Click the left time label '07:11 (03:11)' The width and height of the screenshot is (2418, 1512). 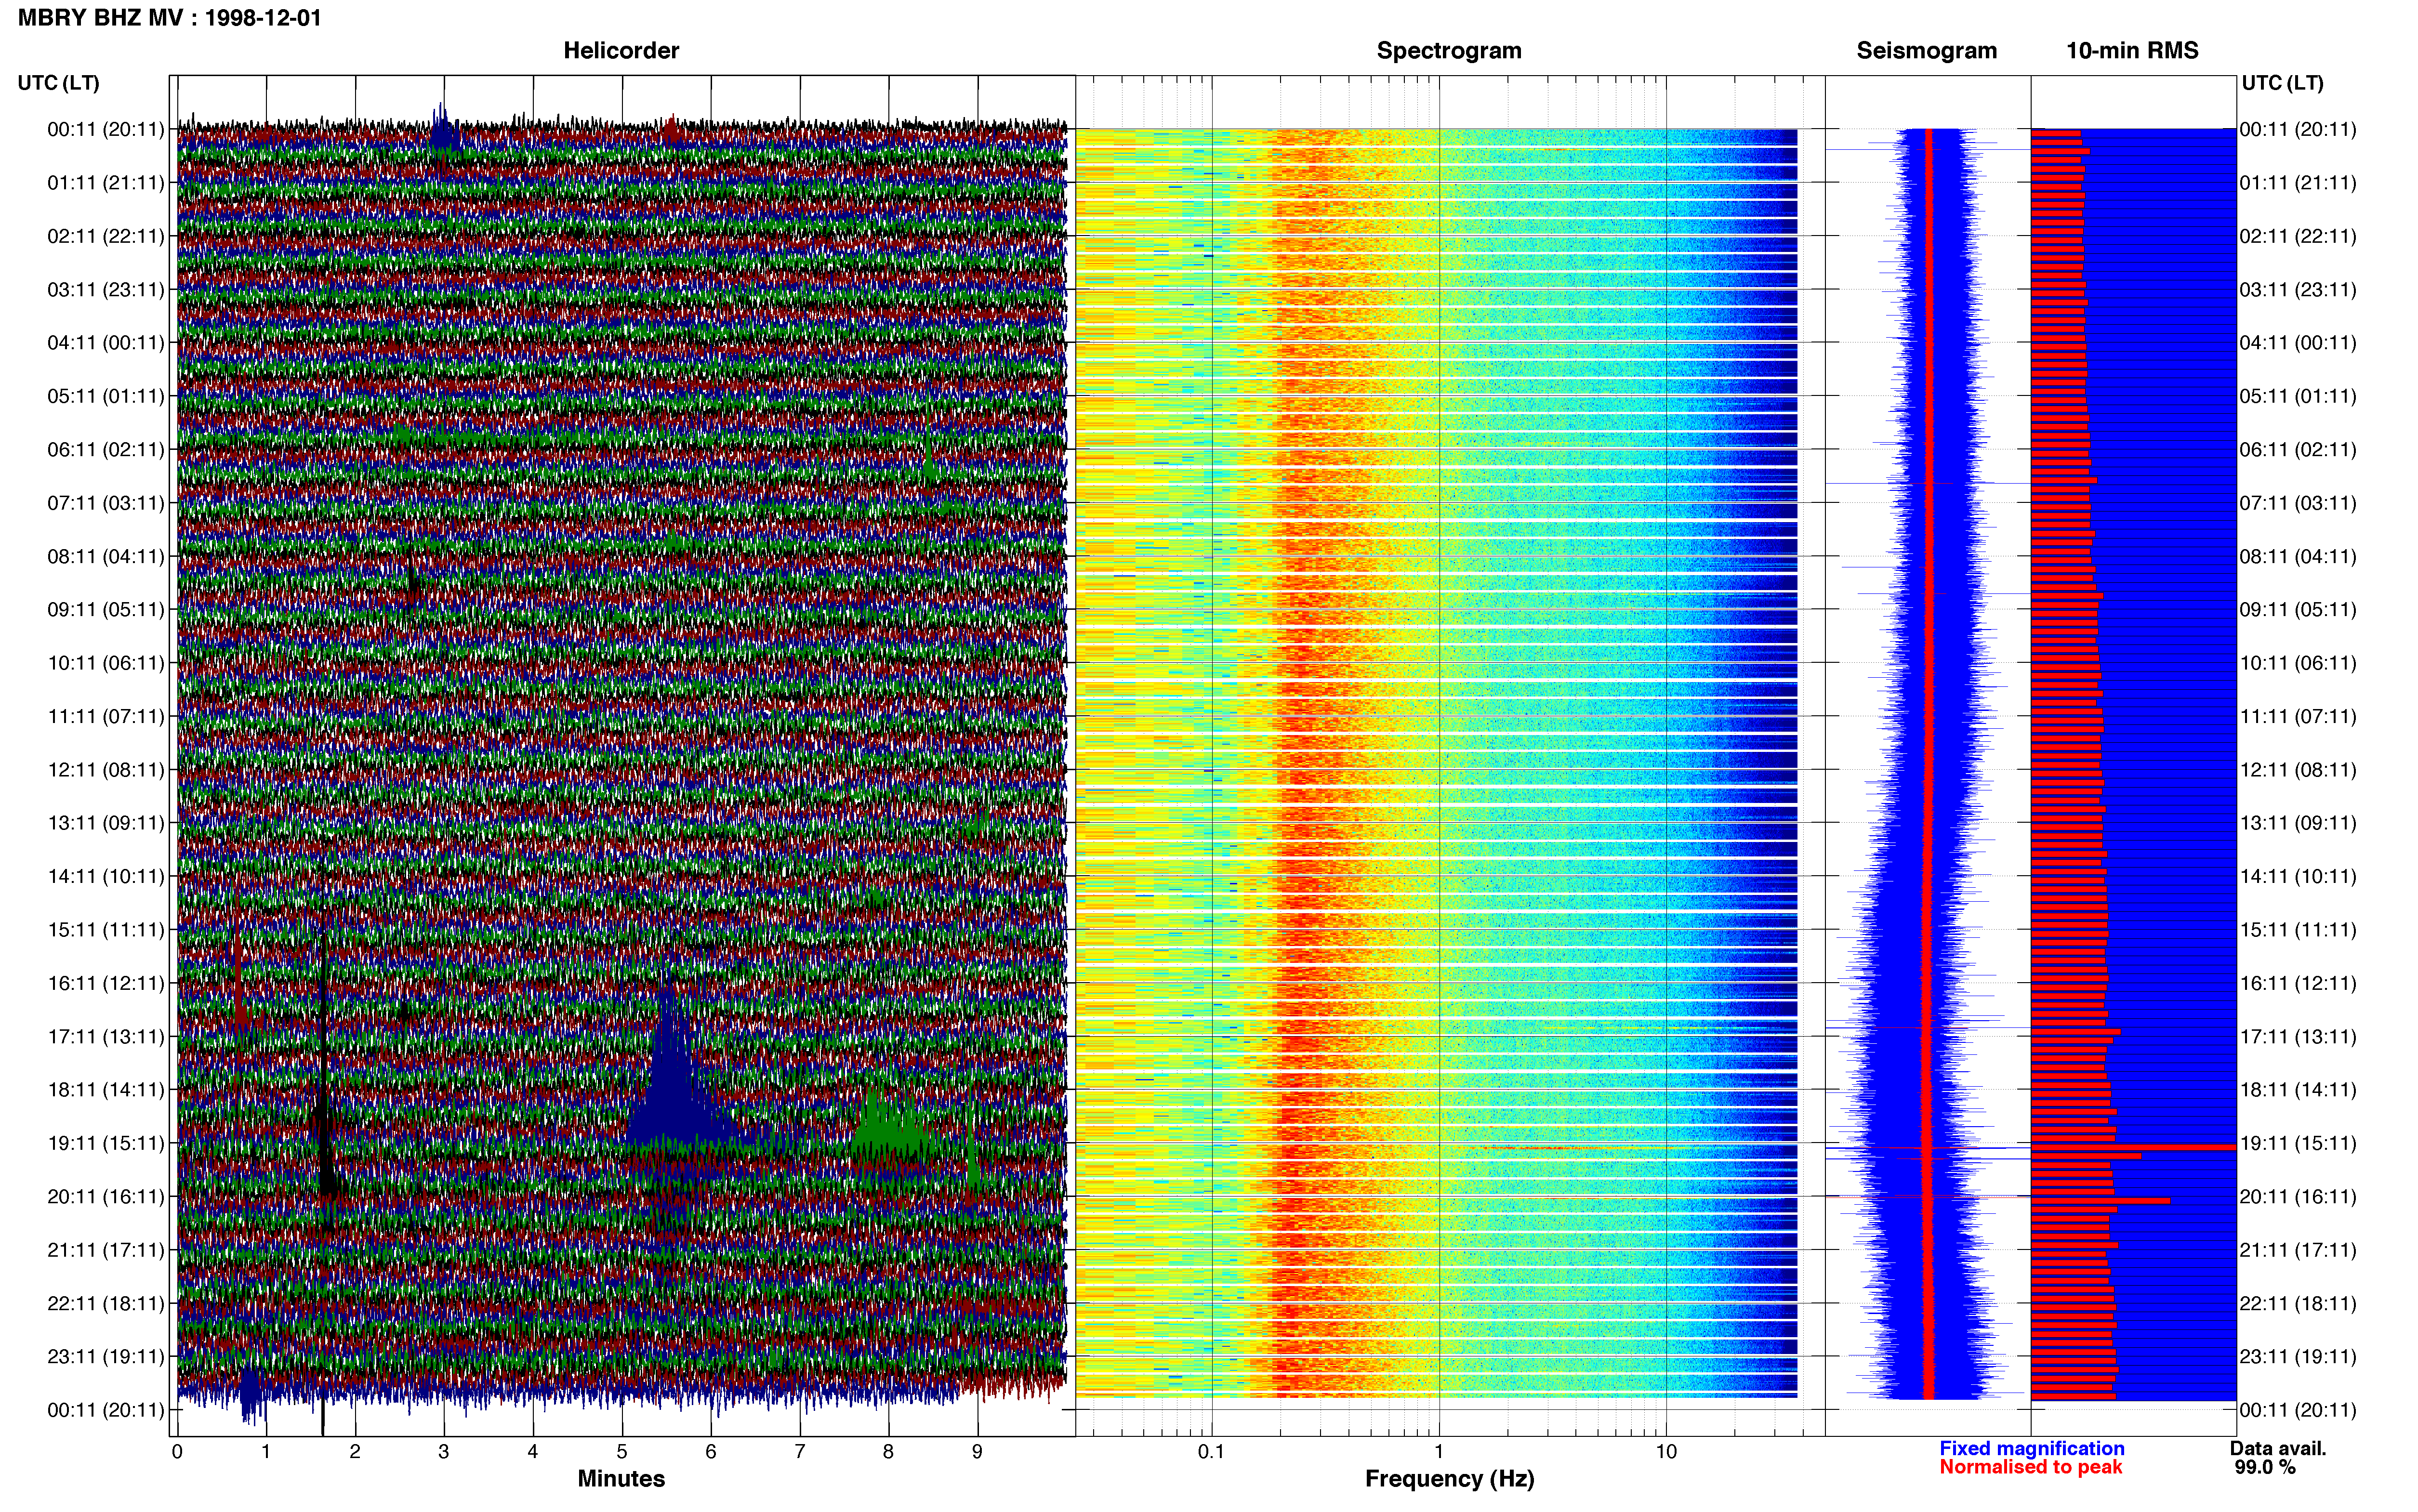(106, 503)
